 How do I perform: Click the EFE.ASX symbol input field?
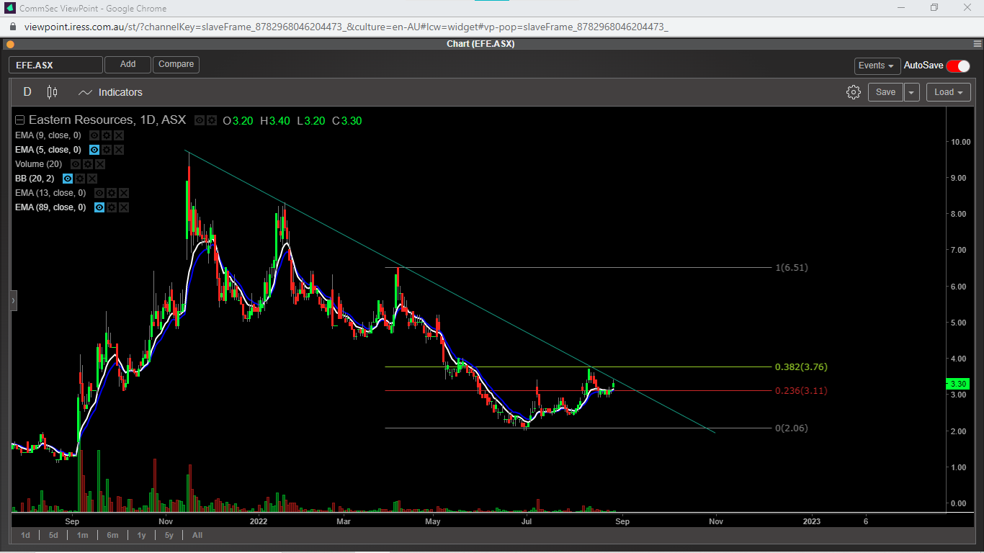(x=55, y=65)
